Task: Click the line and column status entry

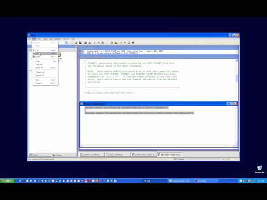Action: tap(226, 159)
